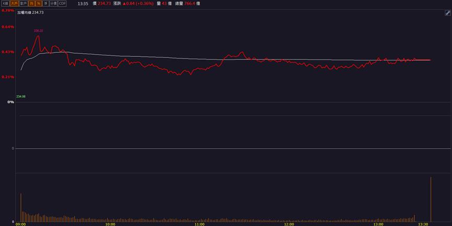Click the link icon at chart top-right
Image resolution: width=452 pixels, height=226 pixels.
coord(448,13)
